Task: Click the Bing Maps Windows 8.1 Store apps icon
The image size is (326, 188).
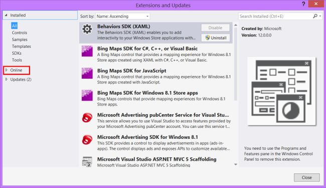Action: 87,95
